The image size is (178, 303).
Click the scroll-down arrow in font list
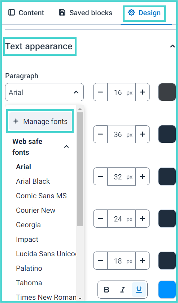click(x=80, y=299)
